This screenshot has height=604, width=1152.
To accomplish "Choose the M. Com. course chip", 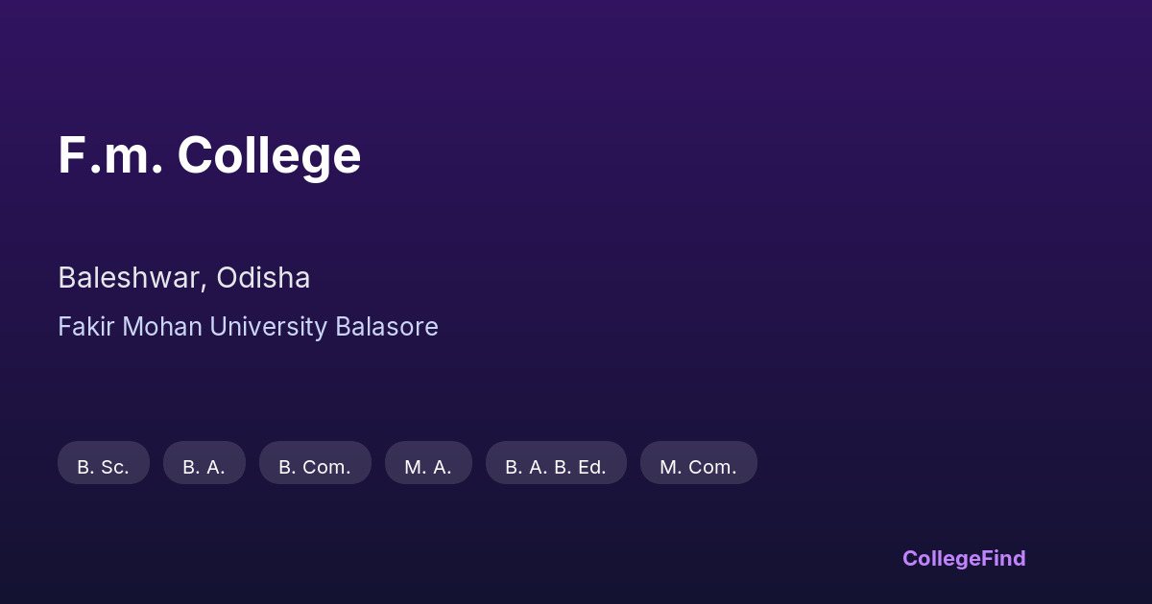I will pyautogui.click(x=698, y=466).
